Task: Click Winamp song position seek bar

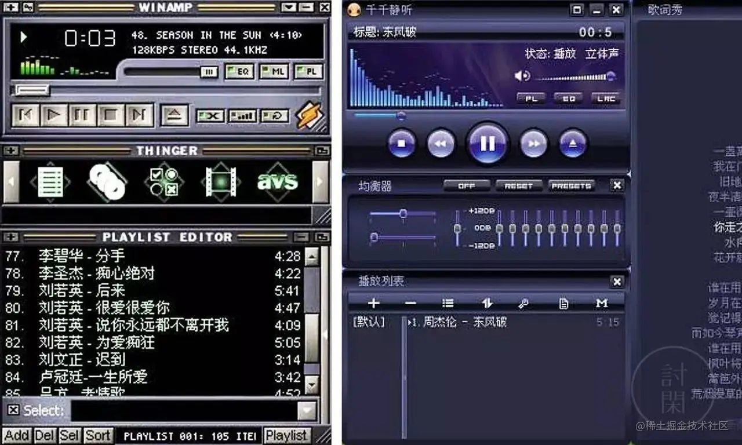Action: point(166,90)
